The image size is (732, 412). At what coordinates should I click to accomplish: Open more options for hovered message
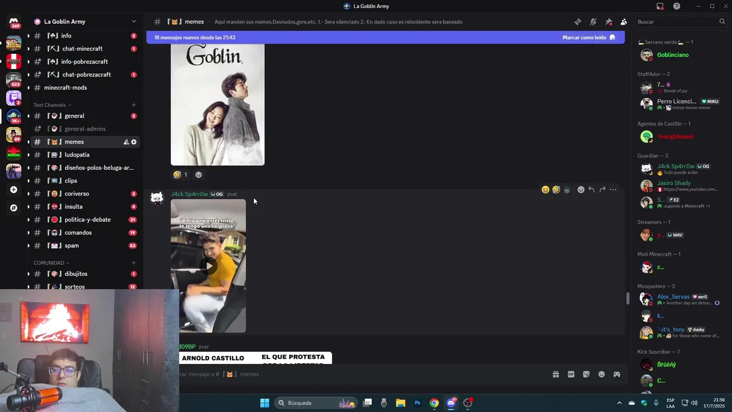tap(613, 189)
